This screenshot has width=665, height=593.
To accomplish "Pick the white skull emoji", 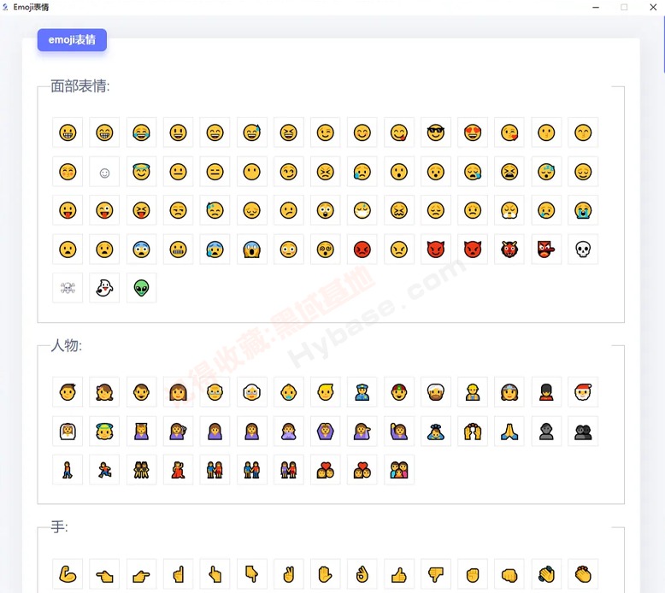I will click(583, 250).
